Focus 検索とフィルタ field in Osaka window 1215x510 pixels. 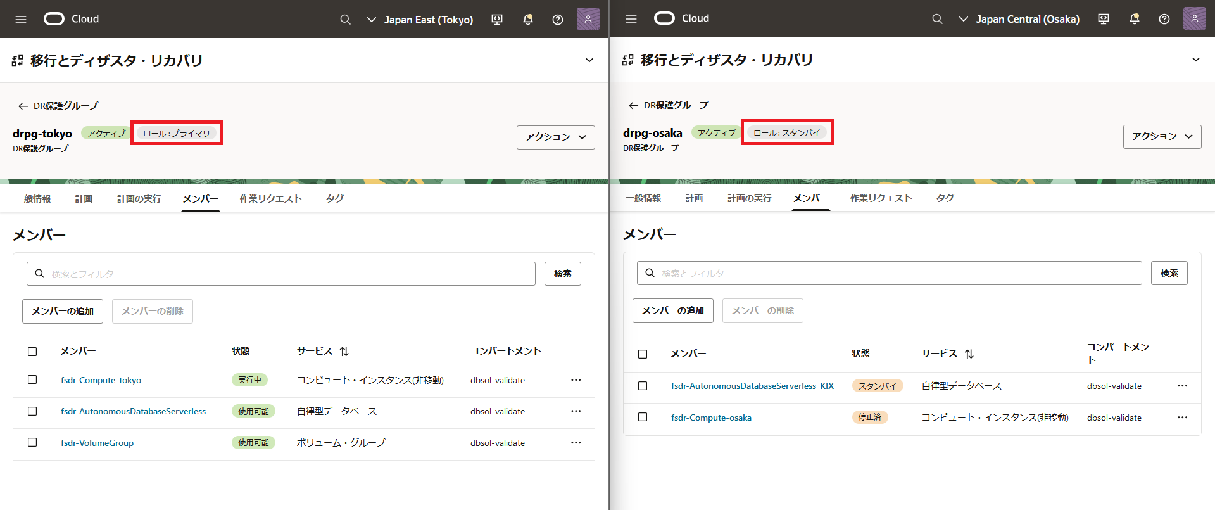(890, 273)
